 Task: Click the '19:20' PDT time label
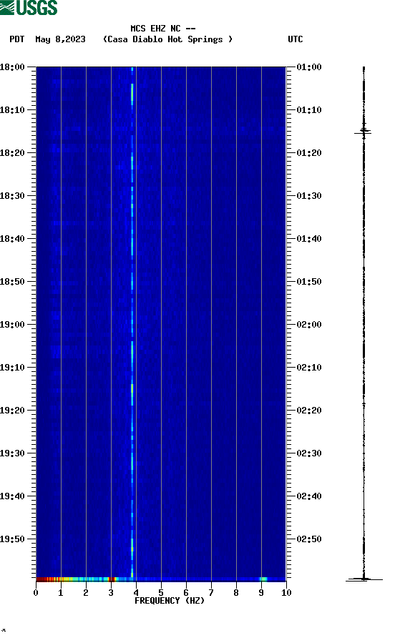point(12,410)
